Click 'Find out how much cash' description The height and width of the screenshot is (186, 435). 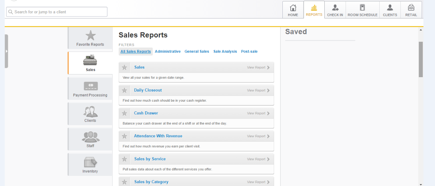click(x=165, y=101)
